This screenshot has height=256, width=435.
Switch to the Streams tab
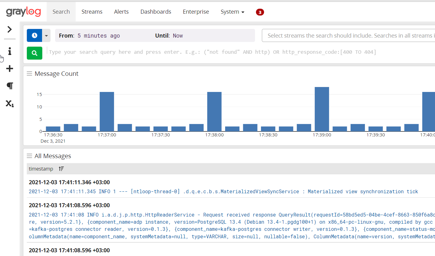[x=92, y=11]
